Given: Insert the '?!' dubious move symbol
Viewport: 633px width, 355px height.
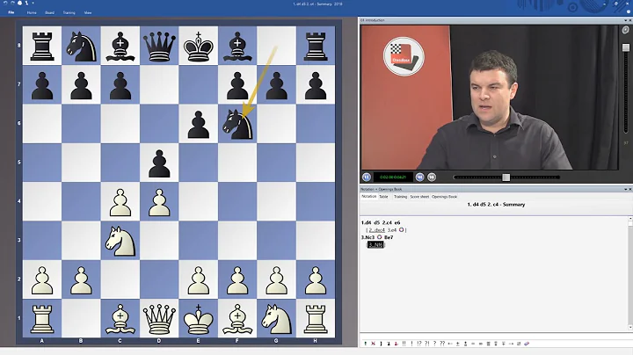Looking at the screenshot, I should tap(427, 344).
